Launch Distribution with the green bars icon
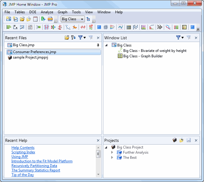The width and height of the screenshot is (204, 182). coord(9,27)
